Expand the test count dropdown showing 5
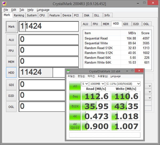This screenshot has height=145, width=160. tap(85, 84)
